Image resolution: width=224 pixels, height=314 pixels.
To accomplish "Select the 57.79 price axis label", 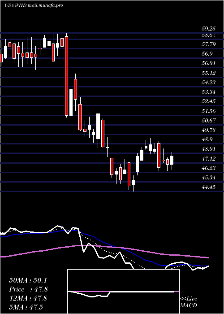I will (209, 44).
